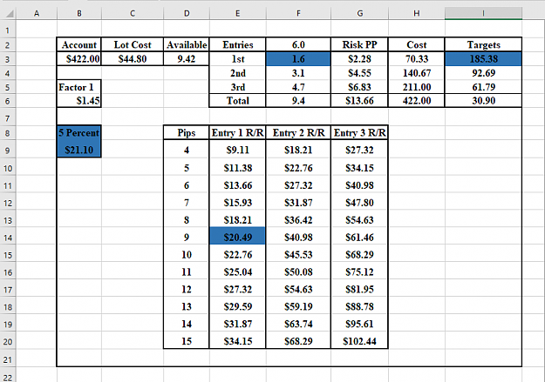Click the 3.1 cell
The height and width of the screenshot is (382, 545).
tap(298, 73)
